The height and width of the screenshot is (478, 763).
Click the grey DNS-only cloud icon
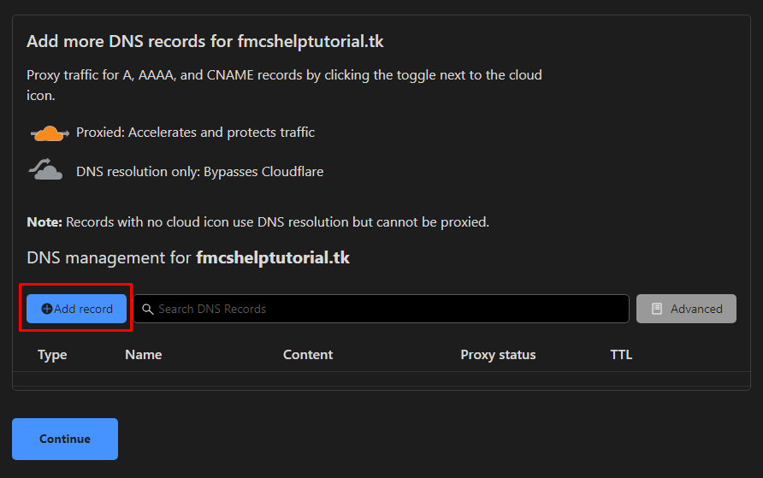(45, 169)
